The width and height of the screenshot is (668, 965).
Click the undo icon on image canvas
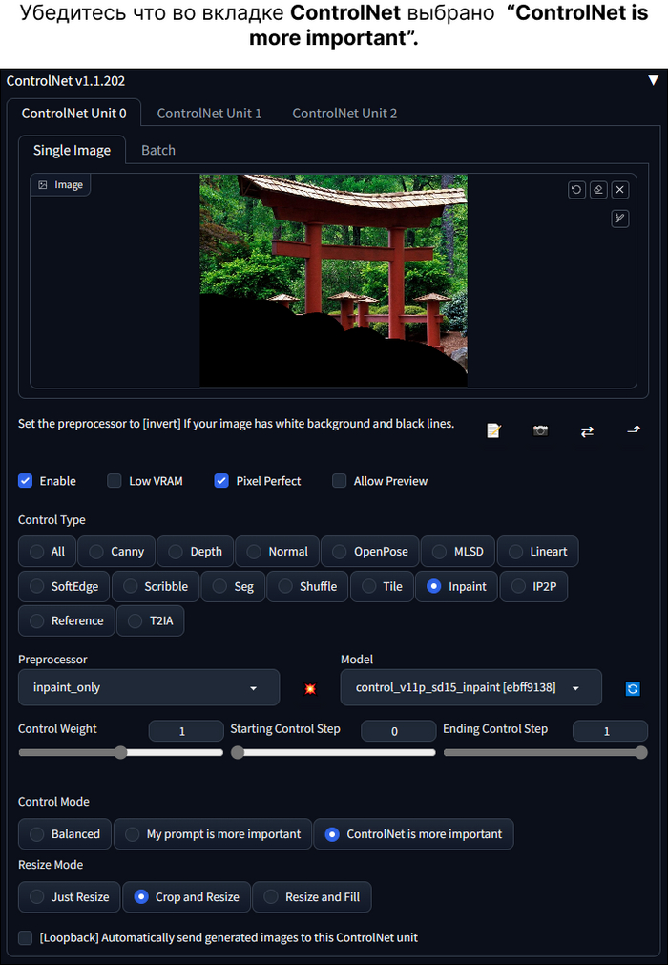point(576,190)
